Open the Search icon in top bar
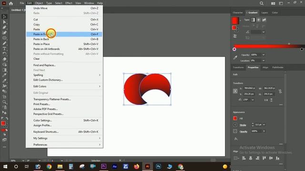The image size is (305, 171). tap(262, 3)
